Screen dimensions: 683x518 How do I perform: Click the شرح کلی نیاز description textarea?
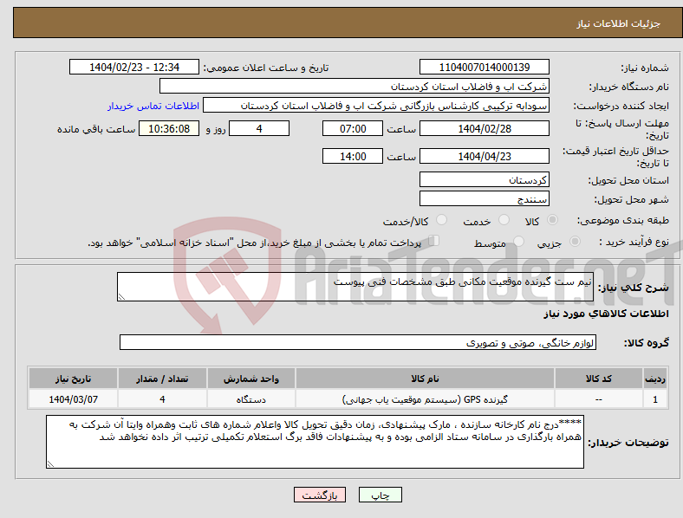click(x=355, y=287)
